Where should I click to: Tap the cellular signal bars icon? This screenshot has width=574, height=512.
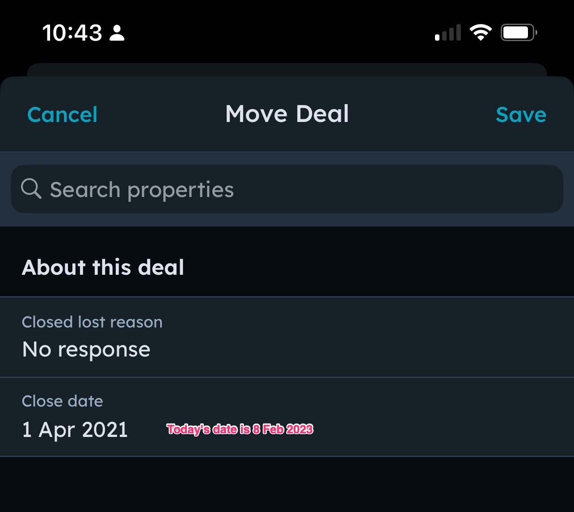click(448, 33)
